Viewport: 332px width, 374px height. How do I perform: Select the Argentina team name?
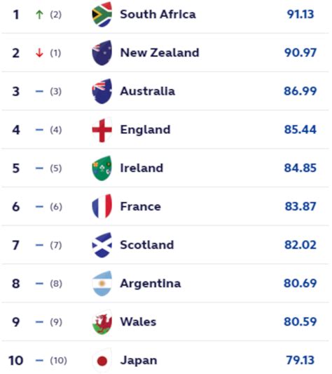151,284
